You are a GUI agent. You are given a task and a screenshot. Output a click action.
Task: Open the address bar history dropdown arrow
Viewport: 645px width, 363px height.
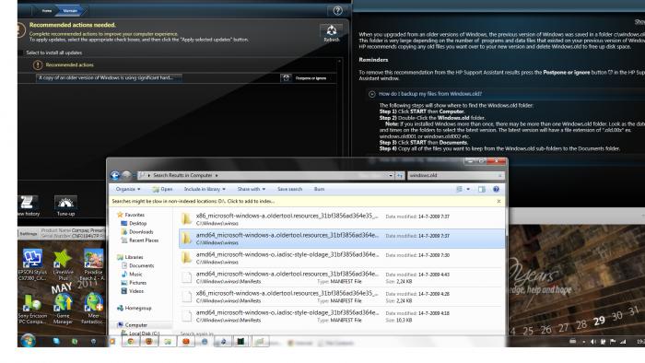391,176
